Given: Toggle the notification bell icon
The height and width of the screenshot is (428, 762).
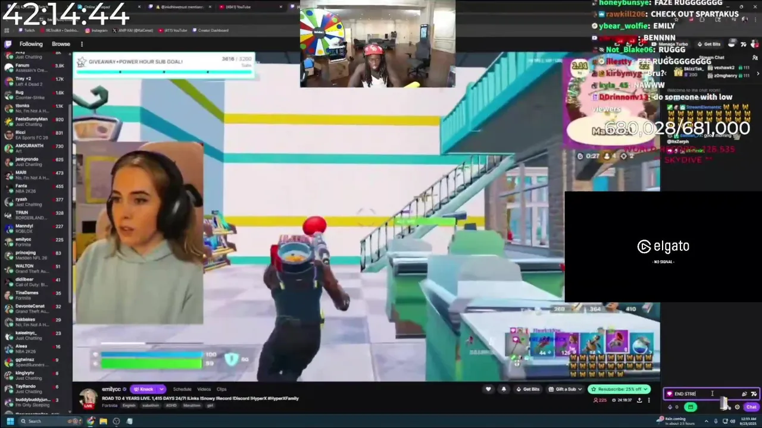Looking at the screenshot, I should 504,389.
